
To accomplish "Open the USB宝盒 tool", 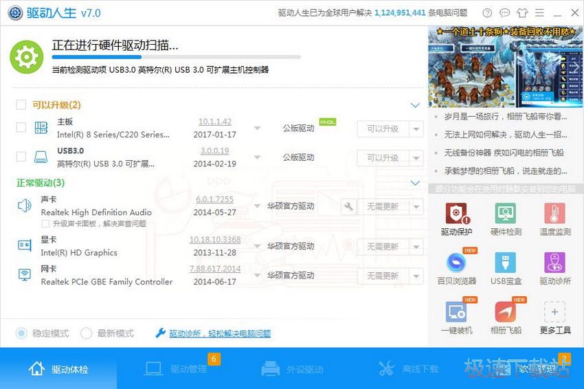I will tap(506, 268).
